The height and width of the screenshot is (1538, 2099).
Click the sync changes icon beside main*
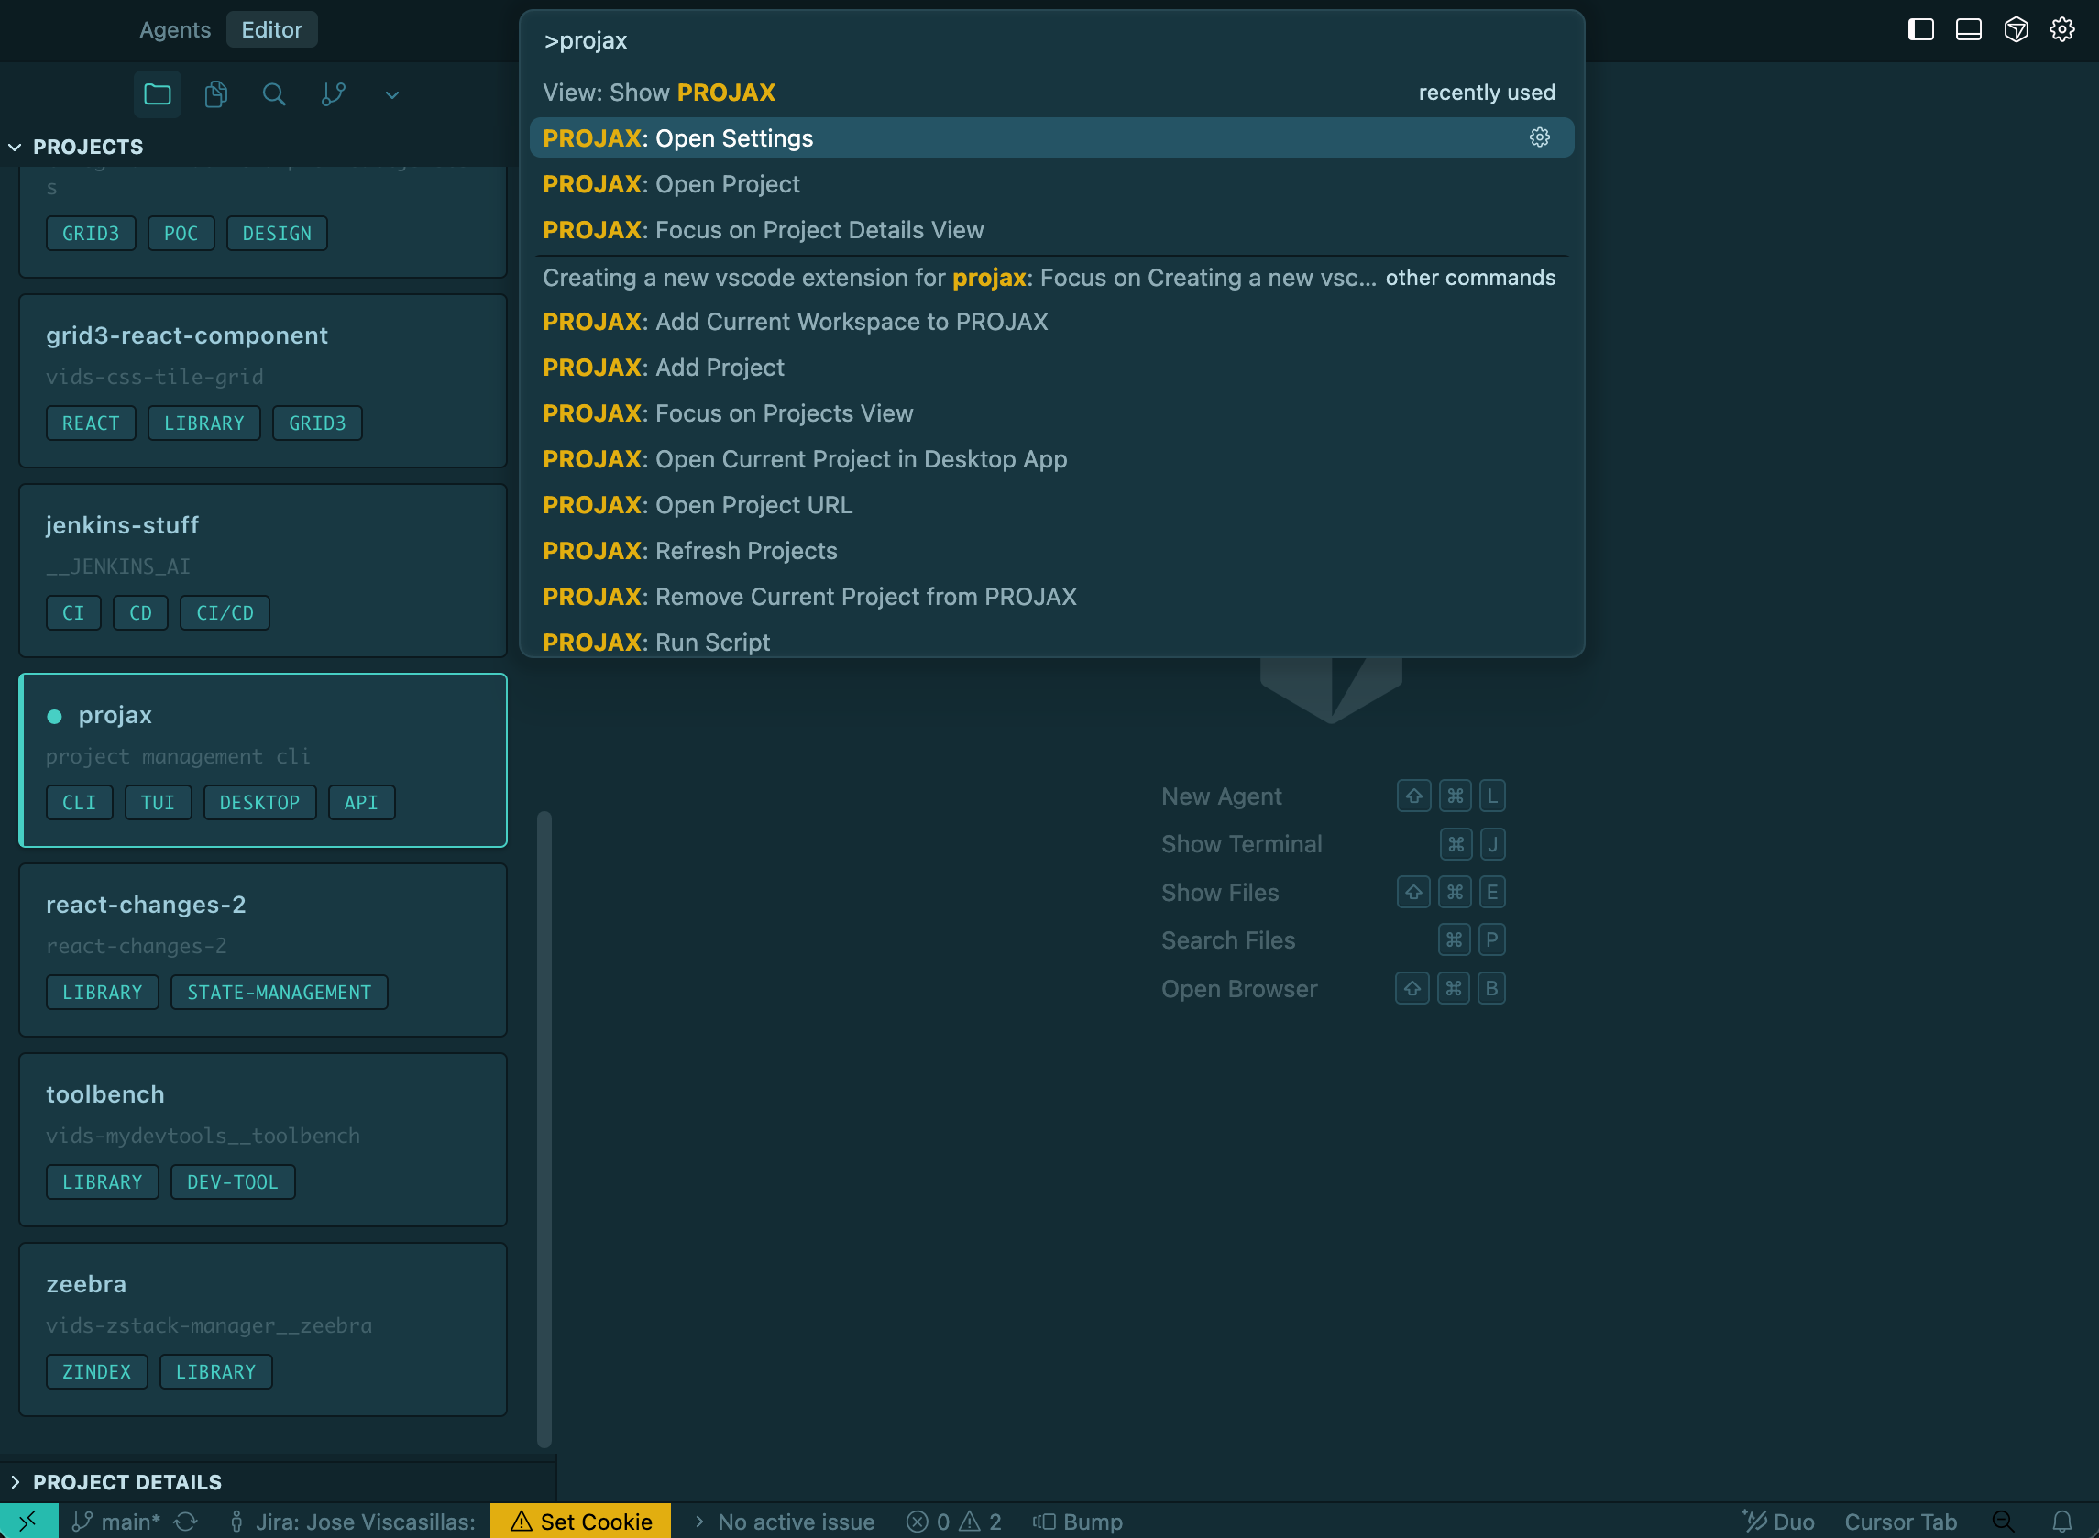pos(186,1522)
